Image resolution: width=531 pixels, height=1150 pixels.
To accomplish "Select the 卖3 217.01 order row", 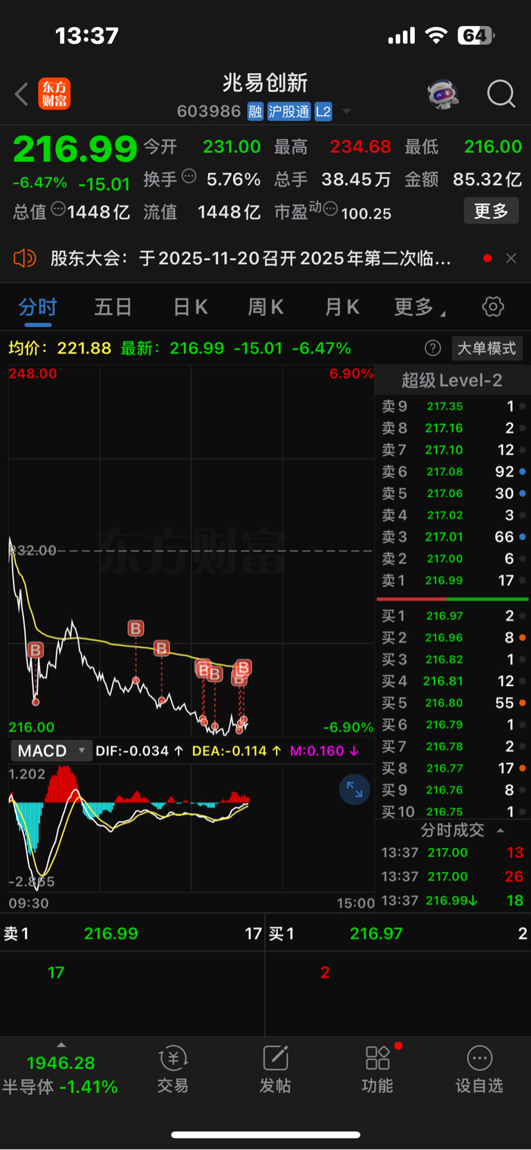I will (453, 537).
